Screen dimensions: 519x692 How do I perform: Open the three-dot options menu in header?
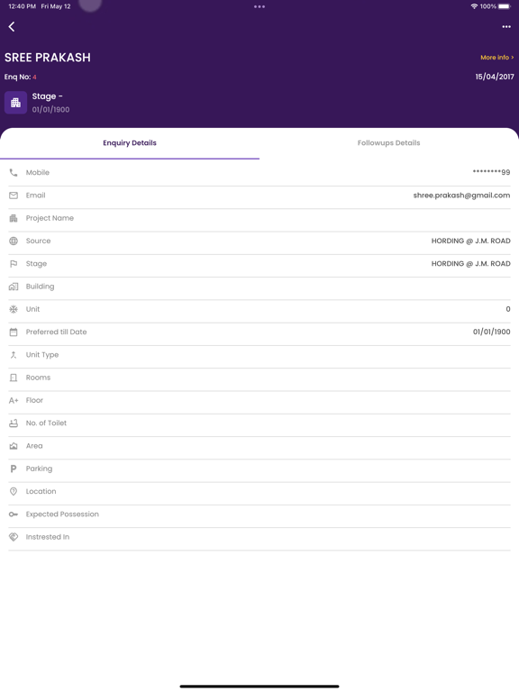[x=506, y=27]
